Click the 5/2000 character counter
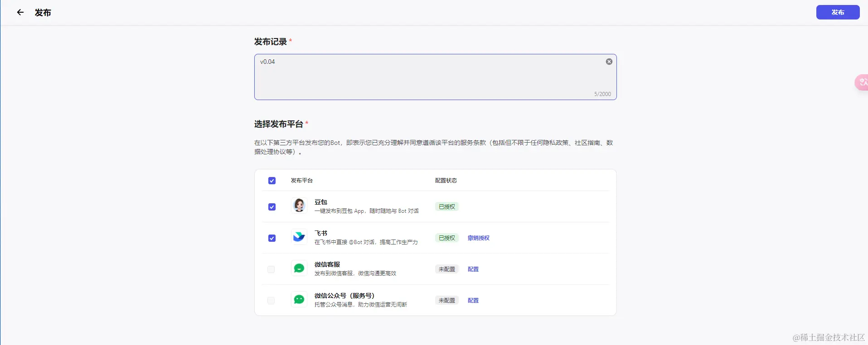The image size is (868, 345). click(602, 94)
